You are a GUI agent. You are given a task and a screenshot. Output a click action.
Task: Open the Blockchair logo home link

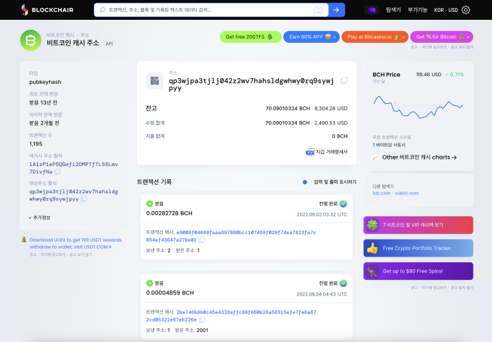48,10
